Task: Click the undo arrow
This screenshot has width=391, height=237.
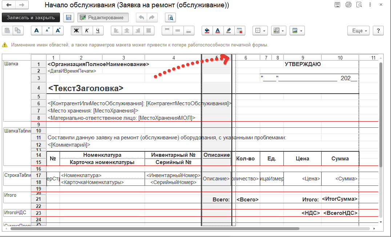Action: click(x=141, y=17)
